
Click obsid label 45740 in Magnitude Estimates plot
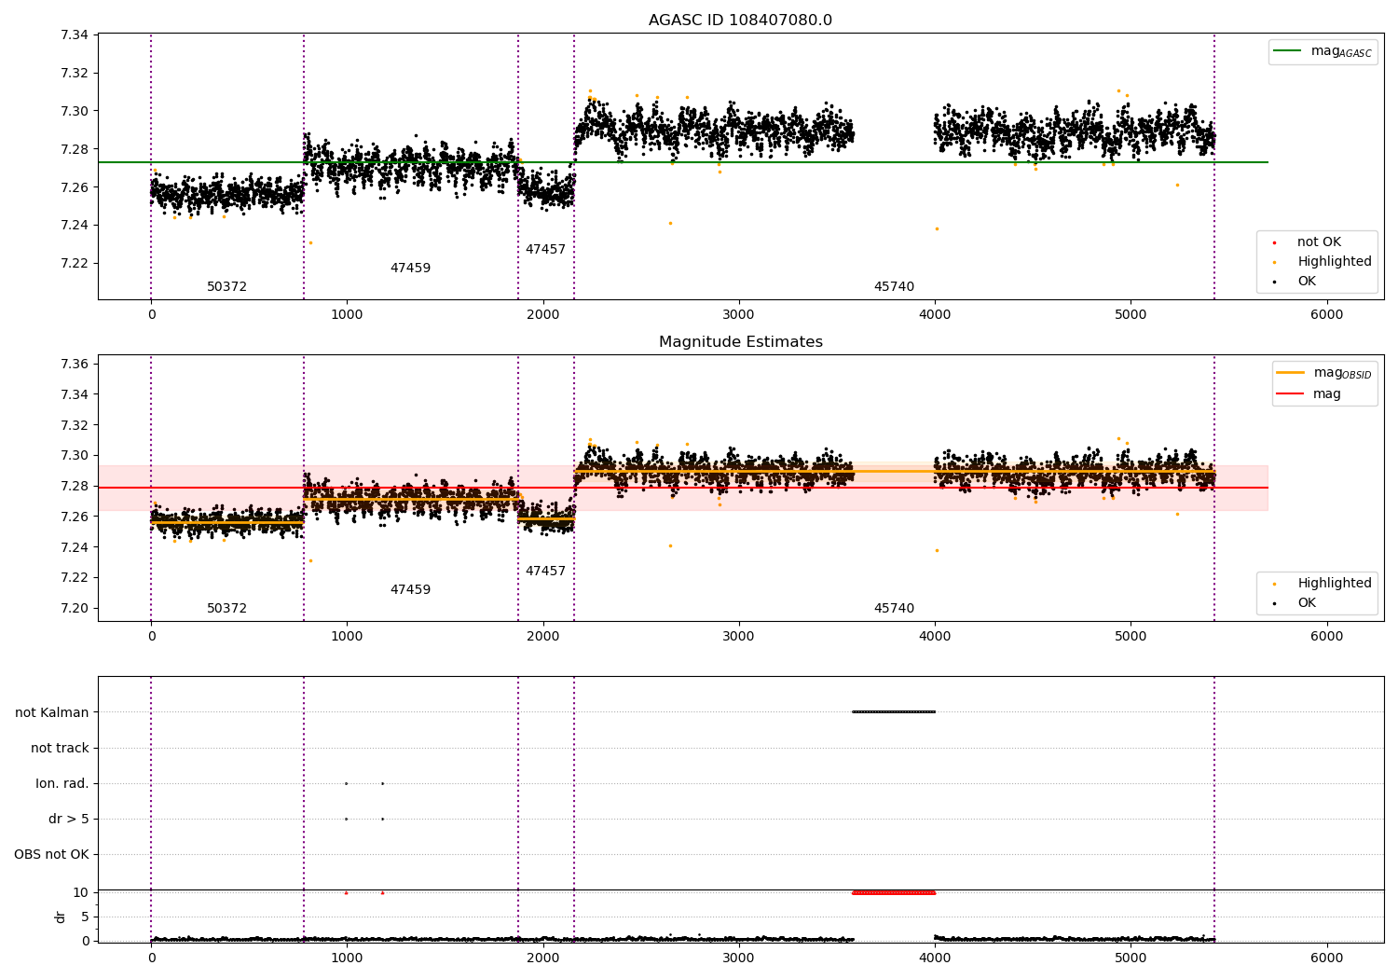pos(894,609)
